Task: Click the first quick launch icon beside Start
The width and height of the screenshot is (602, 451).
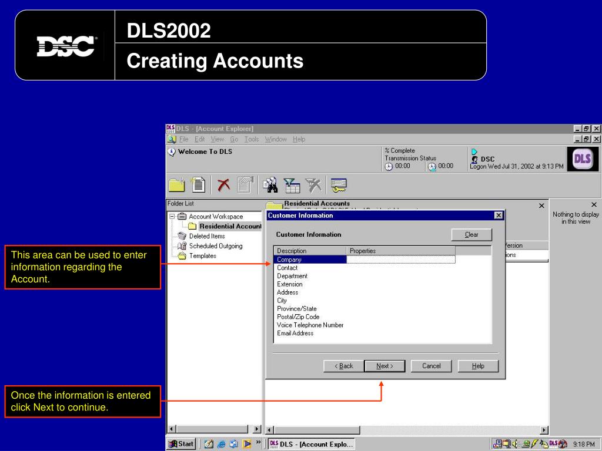Action: pos(209,444)
